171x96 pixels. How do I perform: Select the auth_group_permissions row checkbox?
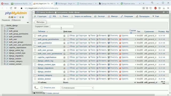tap(35, 39)
